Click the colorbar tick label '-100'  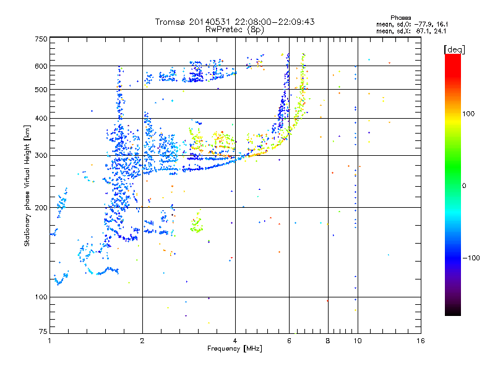(471, 258)
